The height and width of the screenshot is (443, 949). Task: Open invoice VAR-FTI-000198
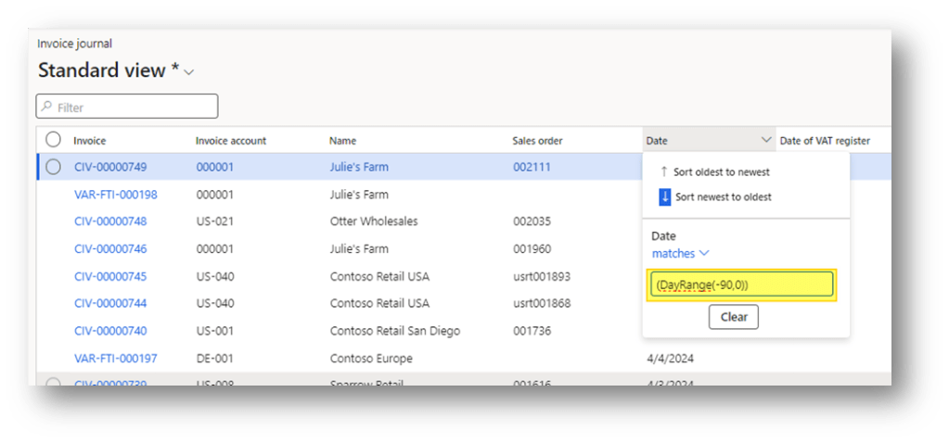tap(115, 195)
